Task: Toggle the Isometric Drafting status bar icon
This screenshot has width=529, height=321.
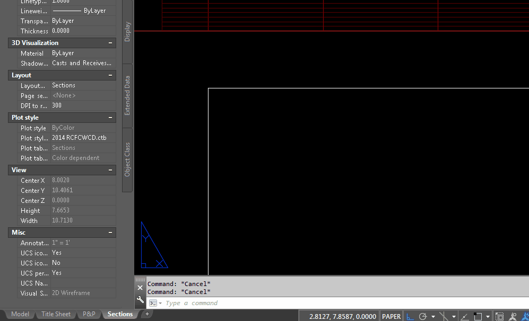Action: [423, 316]
